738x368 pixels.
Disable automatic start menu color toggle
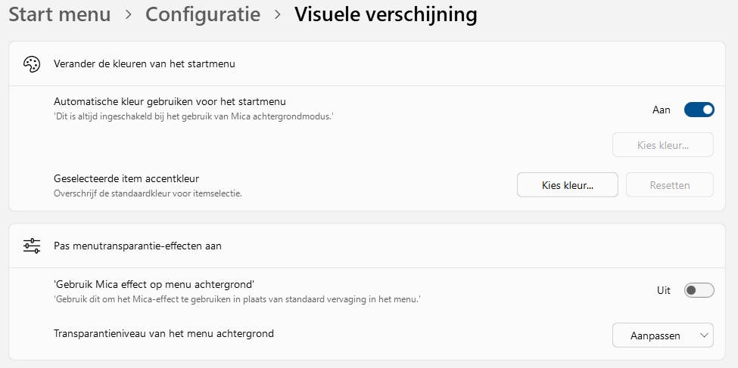tap(699, 110)
